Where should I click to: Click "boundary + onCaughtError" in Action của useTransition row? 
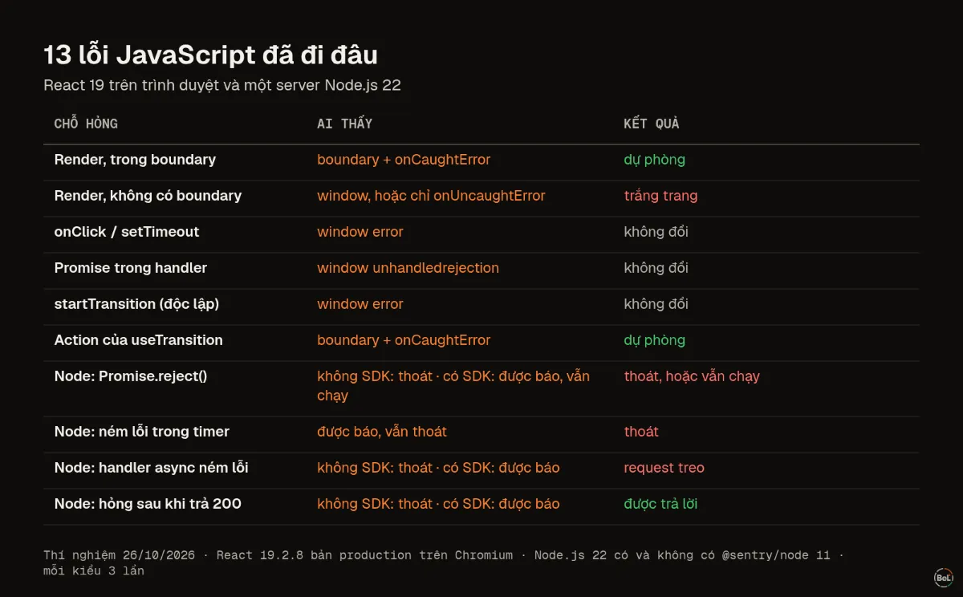(404, 340)
